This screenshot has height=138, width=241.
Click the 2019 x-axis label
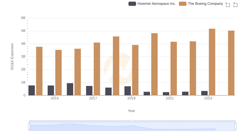pos(131,98)
